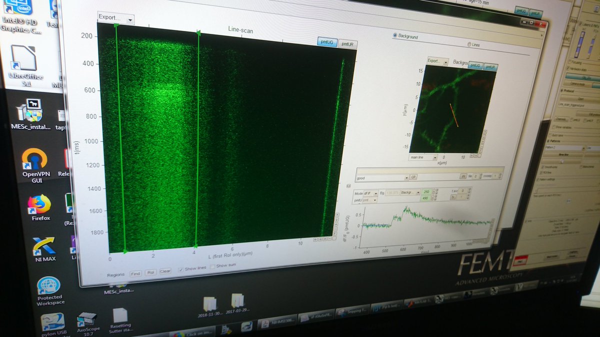
Task: Click the CP button beside the 'good' dropdown
Action: pyautogui.click(x=413, y=177)
